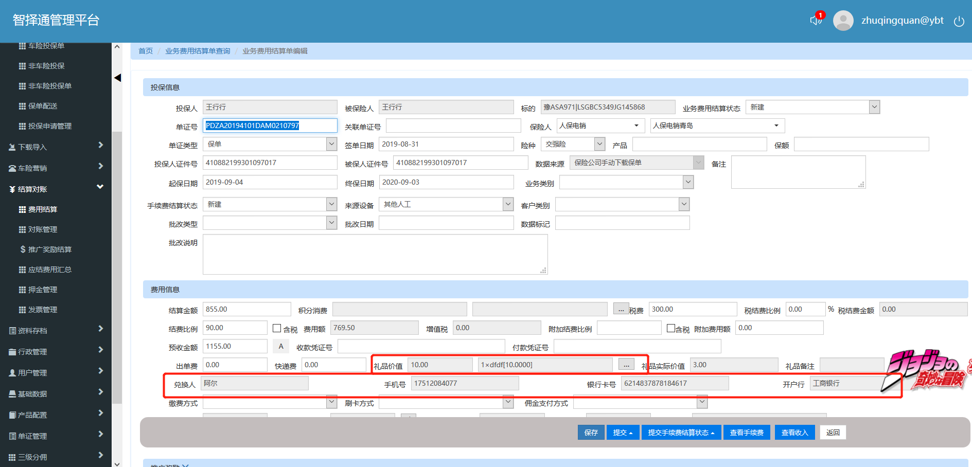Click the user avatar icon
Viewport: 972px width, 467px height.
(843, 21)
